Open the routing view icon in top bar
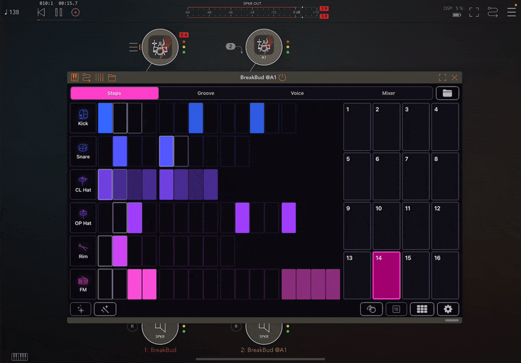 [492, 12]
